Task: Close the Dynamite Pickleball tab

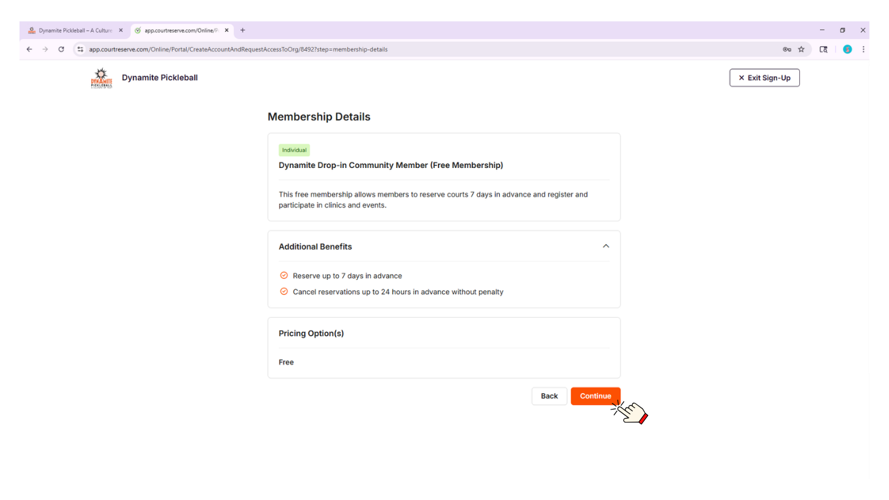Action: [x=120, y=31]
